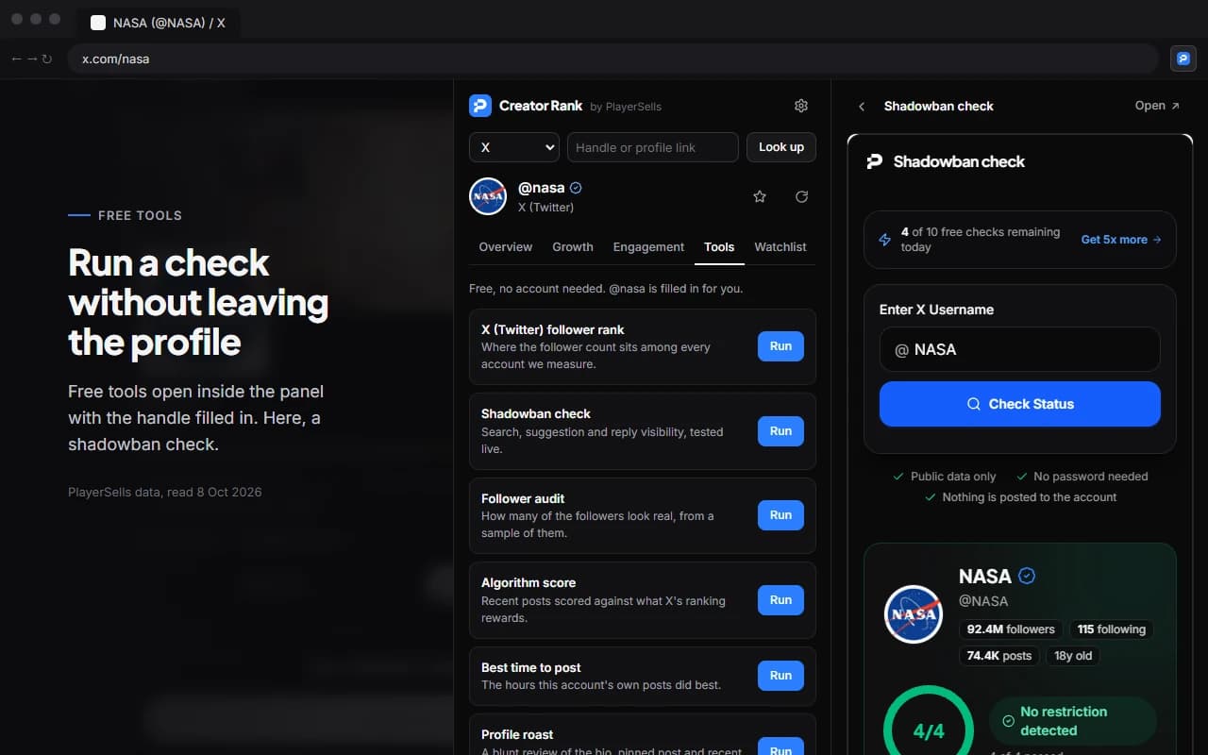Click the 92.4M followers badge
Image resolution: width=1208 pixels, height=755 pixels.
[x=1011, y=629]
